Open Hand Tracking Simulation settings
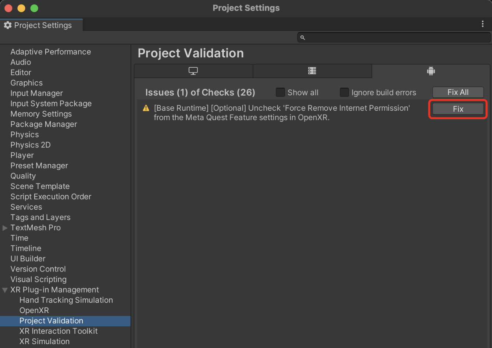This screenshot has width=492, height=348. 66,300
